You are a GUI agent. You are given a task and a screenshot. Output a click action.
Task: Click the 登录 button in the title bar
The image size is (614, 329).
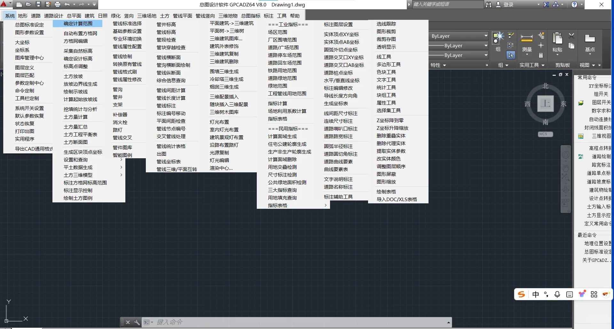pos(508,4)
